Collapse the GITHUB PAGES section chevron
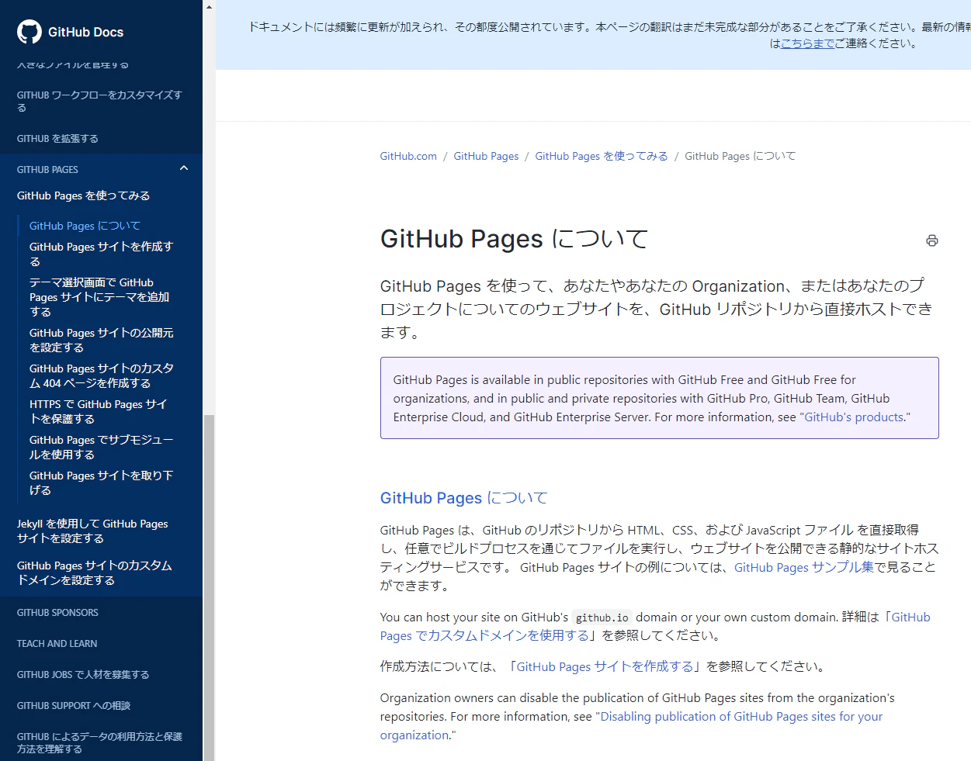Viewport: 971px width, 761px height. (x=184, y=168)
